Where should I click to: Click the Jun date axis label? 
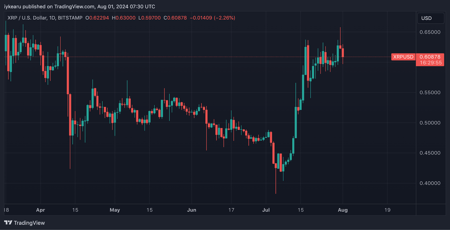click(x=192, y=210)
